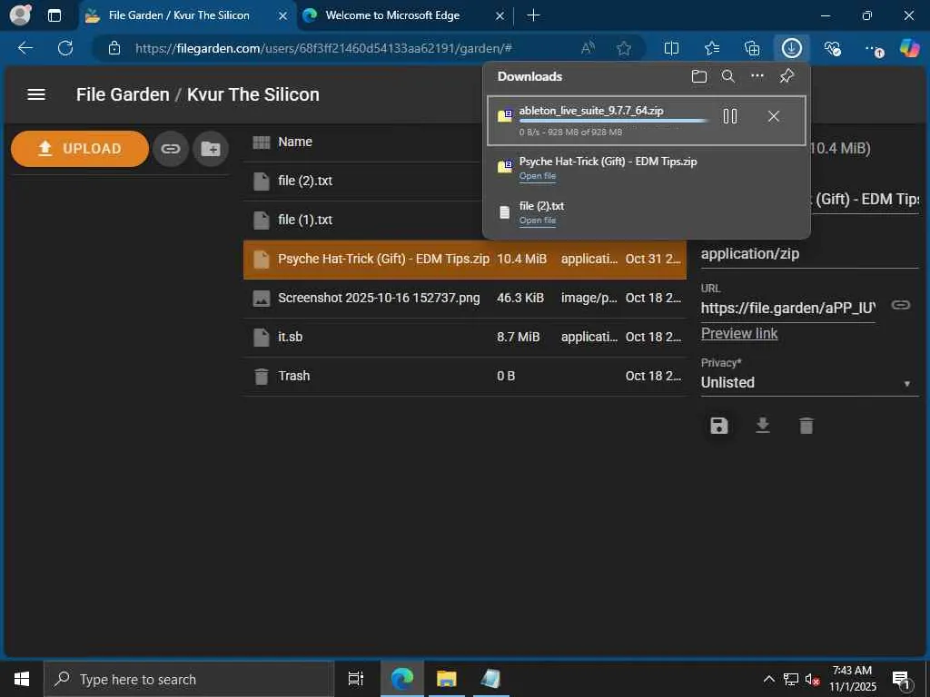This screenshot has height=697, width=930.
Task: Click the file URL input field
Action: pos(787,309)
